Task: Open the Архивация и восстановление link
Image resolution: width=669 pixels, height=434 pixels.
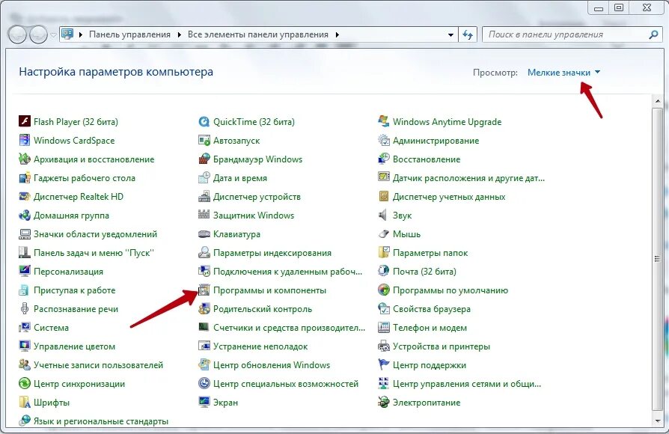Action: click(94, 159)
